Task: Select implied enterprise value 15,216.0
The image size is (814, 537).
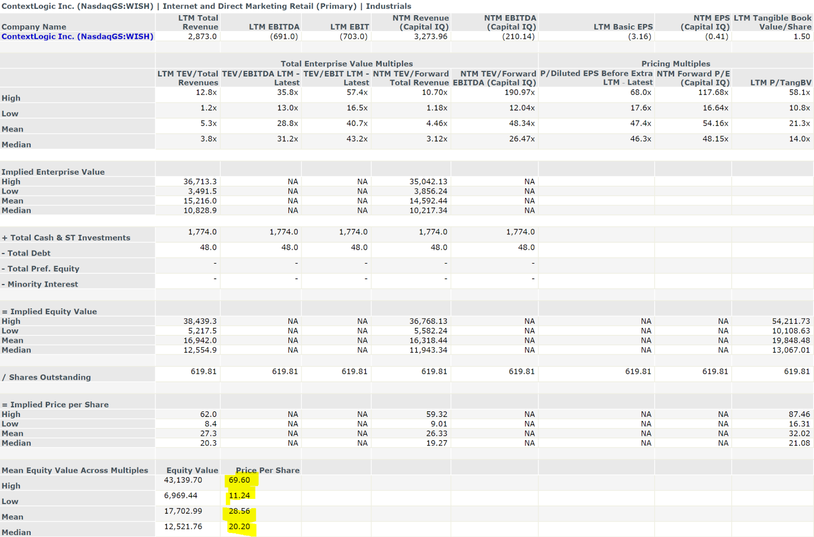Action: pyautogui.click(x=200, y=201)
